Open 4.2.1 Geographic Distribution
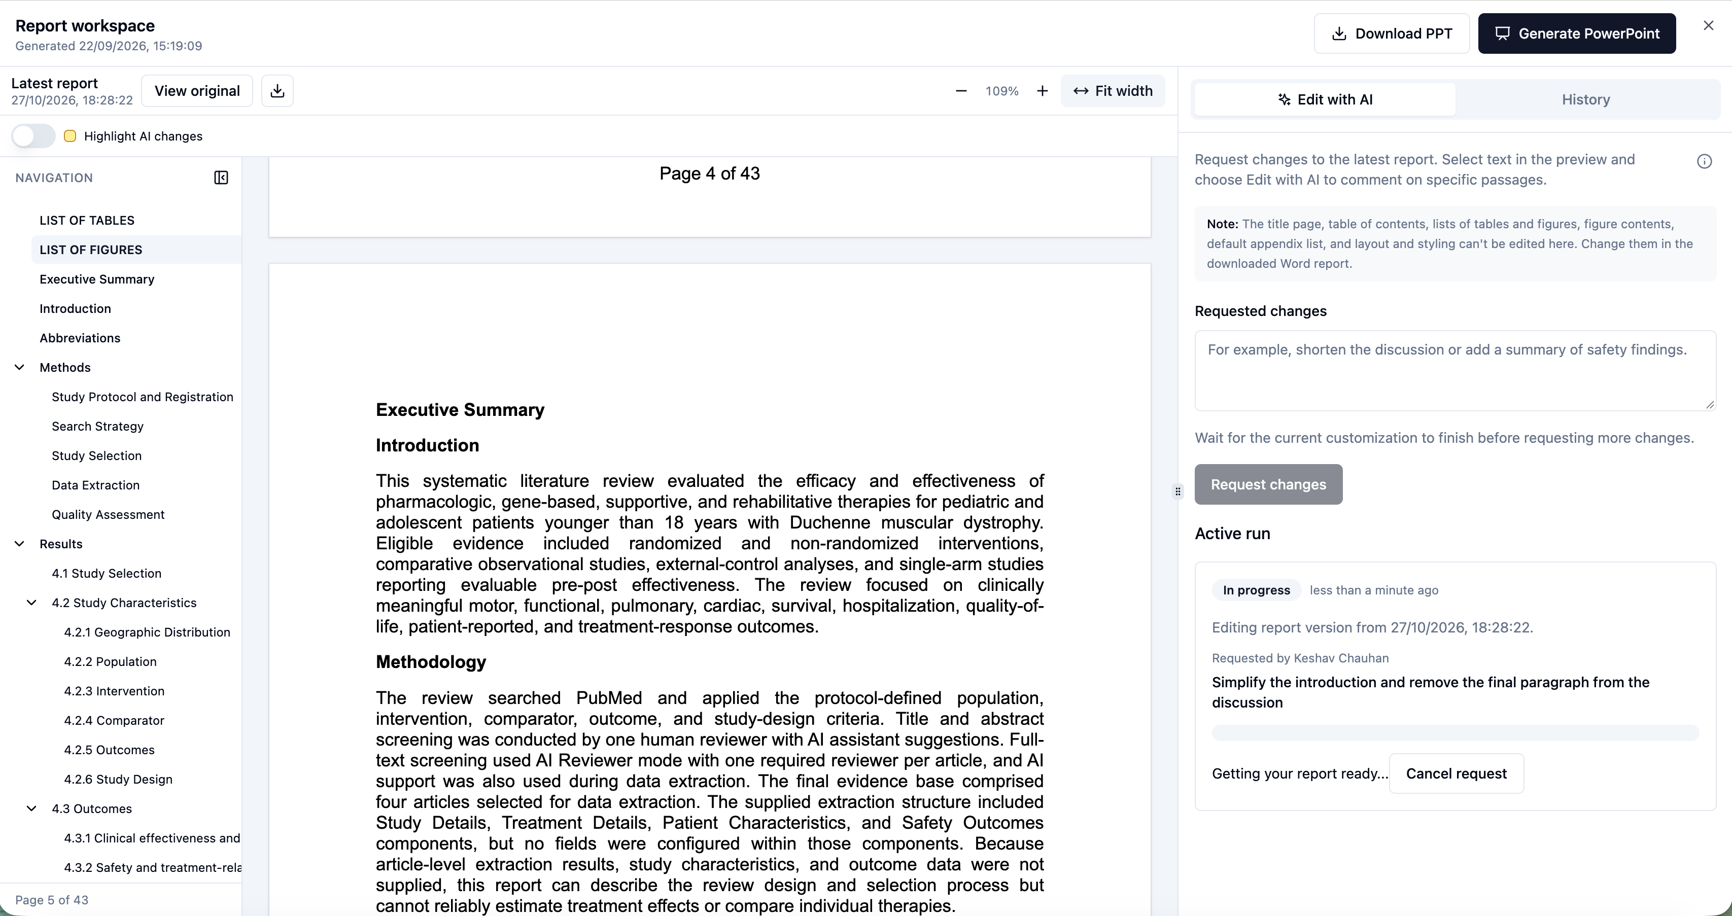The image size is (1732, 916). coord(147,632)
